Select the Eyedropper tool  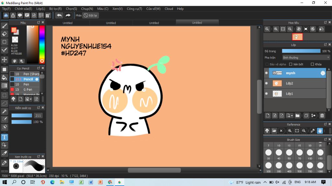[5, 163]
